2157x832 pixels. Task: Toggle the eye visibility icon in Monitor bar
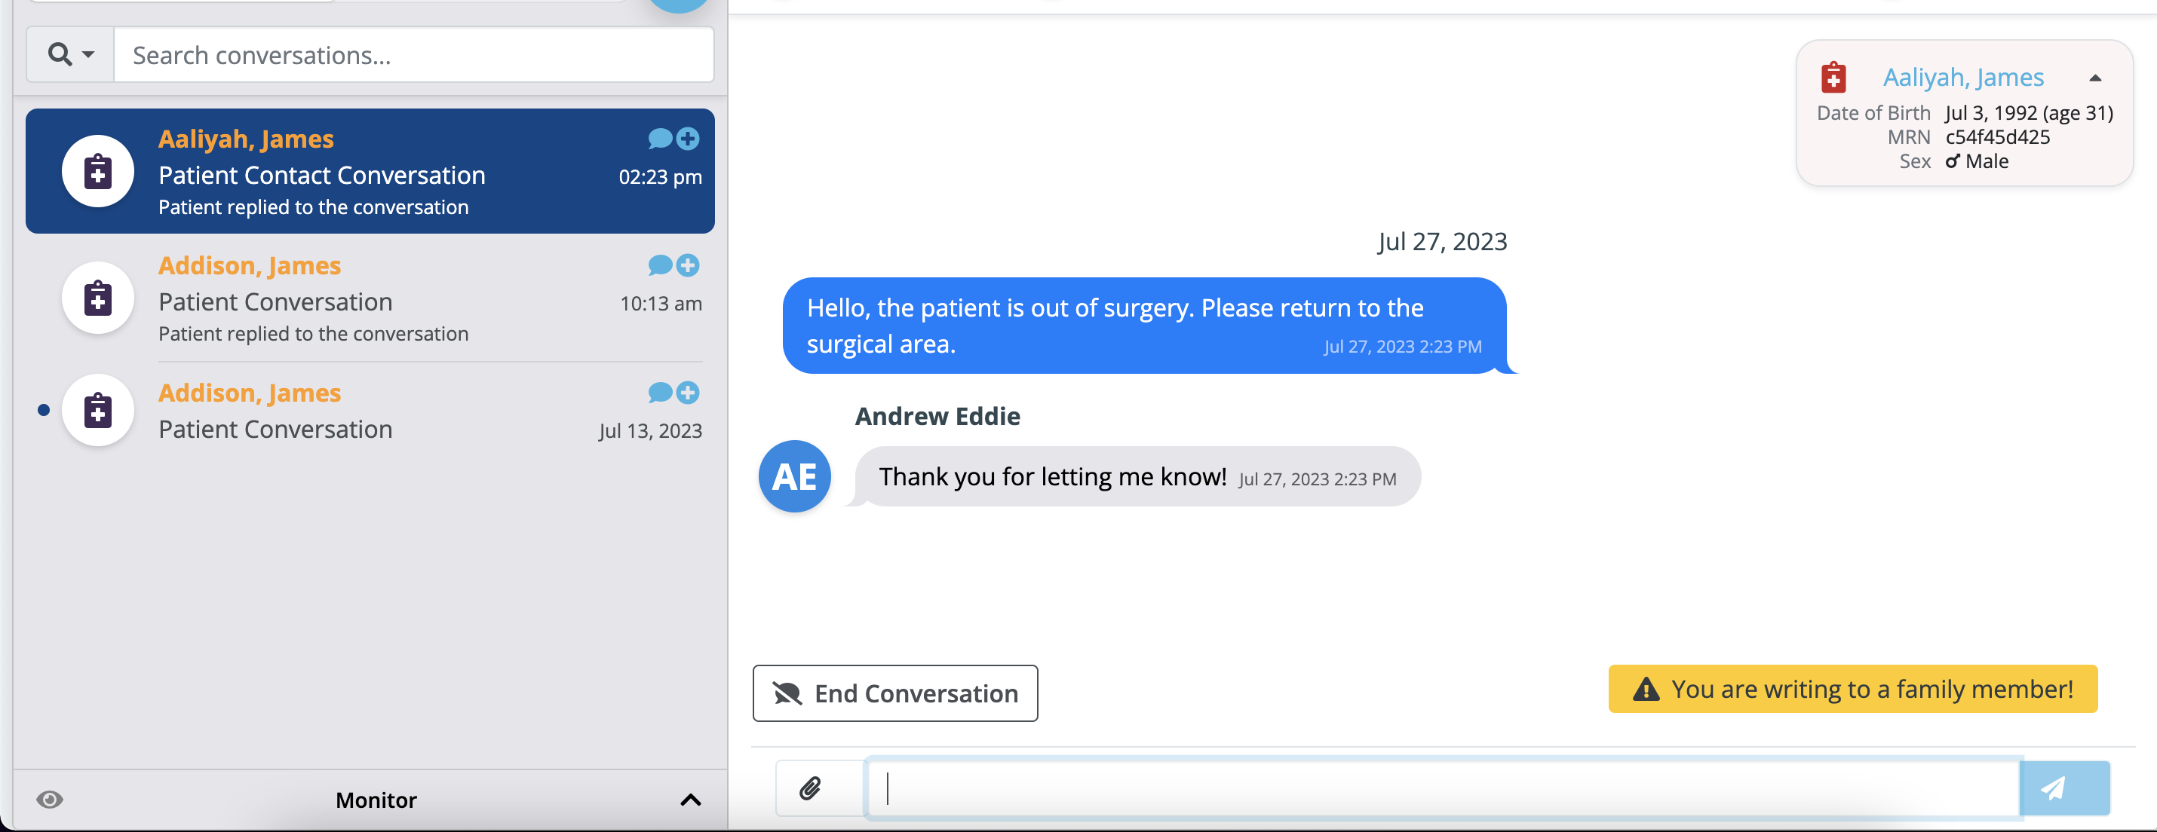[x=50, y=797]
